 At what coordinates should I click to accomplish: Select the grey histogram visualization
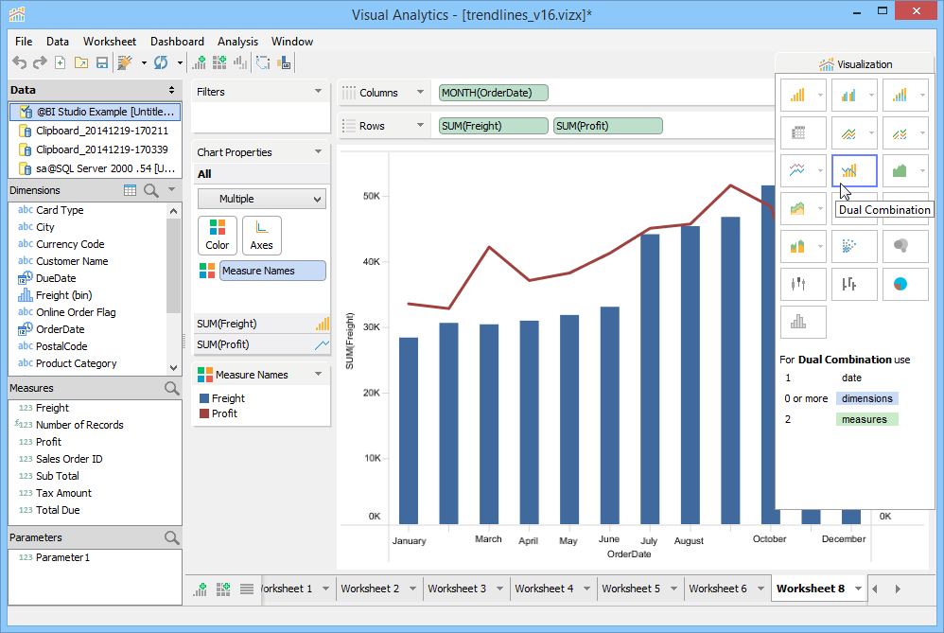tap(803, 323)
